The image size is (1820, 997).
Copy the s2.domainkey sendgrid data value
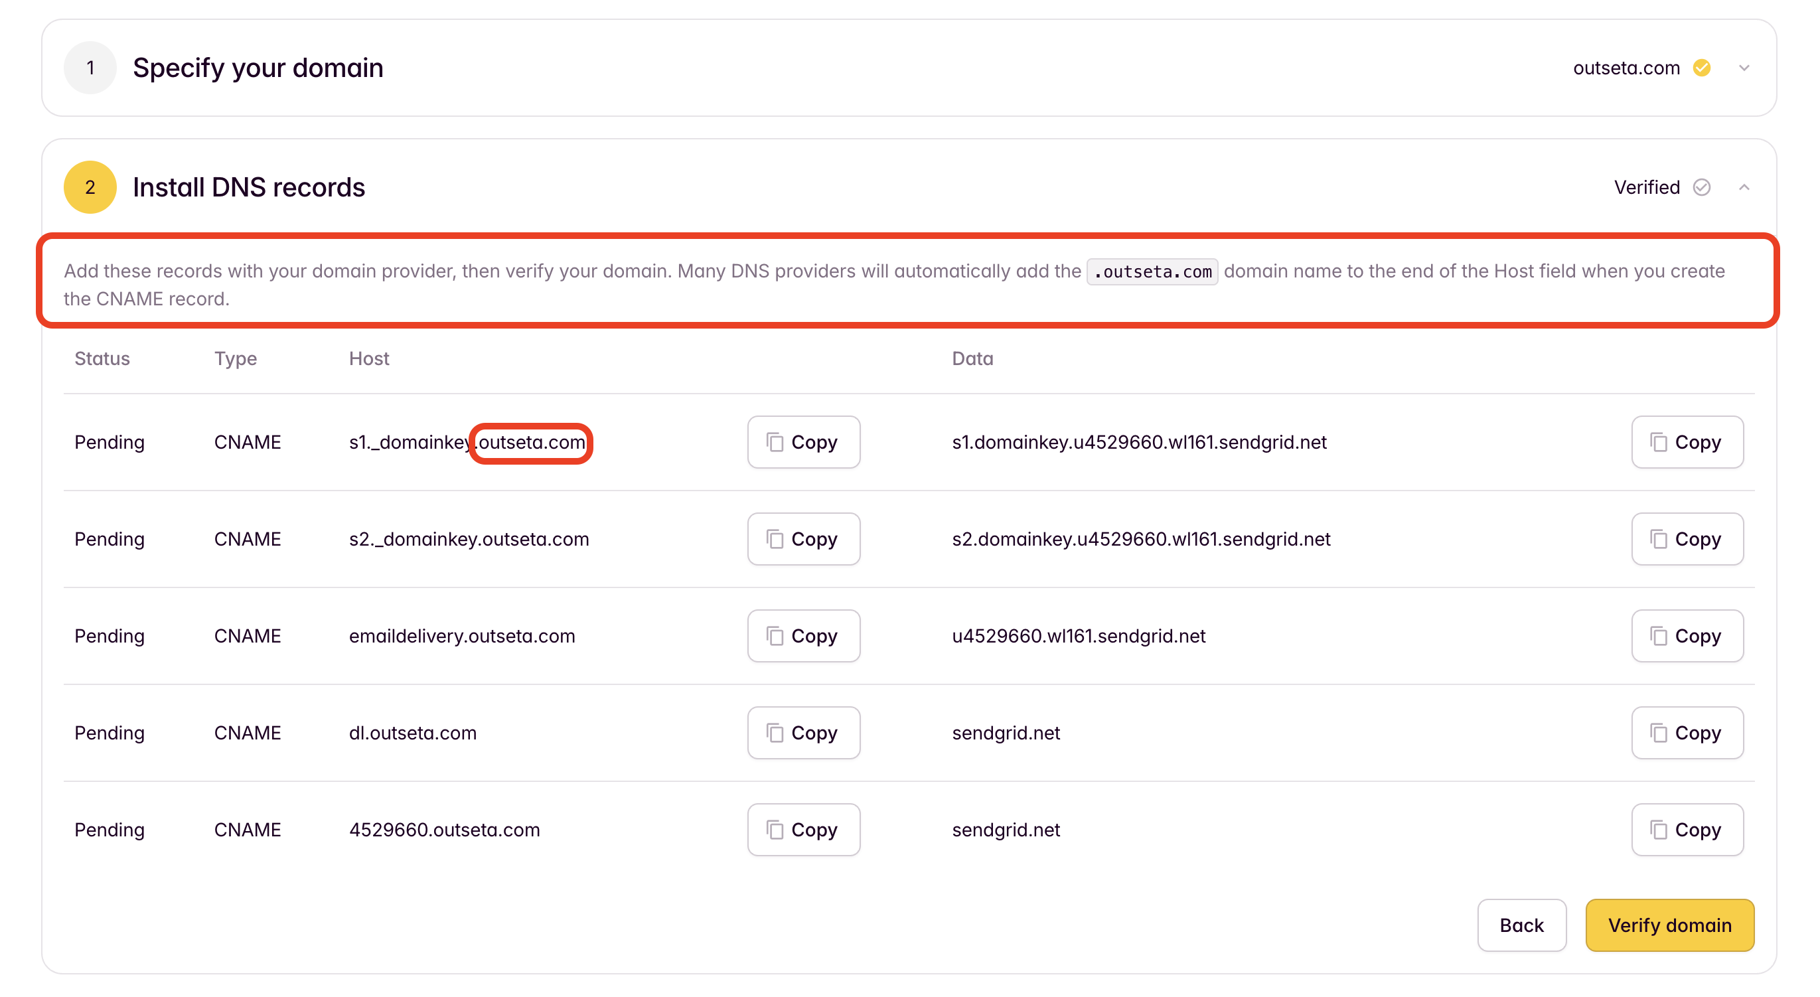click(x=1687, y=538)
